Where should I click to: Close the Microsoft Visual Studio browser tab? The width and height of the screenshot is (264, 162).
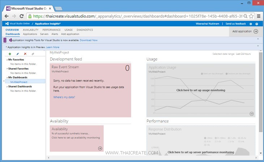tap(50, 8)
